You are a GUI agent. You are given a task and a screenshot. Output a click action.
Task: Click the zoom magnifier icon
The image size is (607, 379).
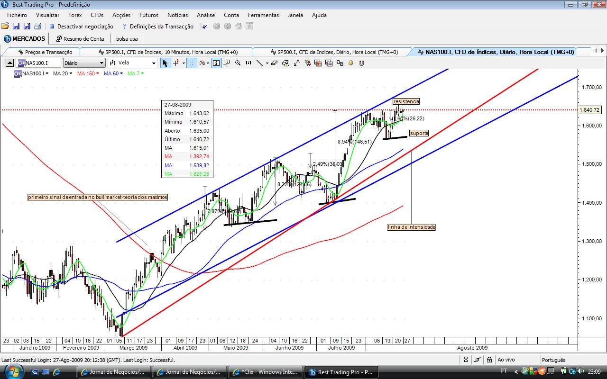coord(238,63)
